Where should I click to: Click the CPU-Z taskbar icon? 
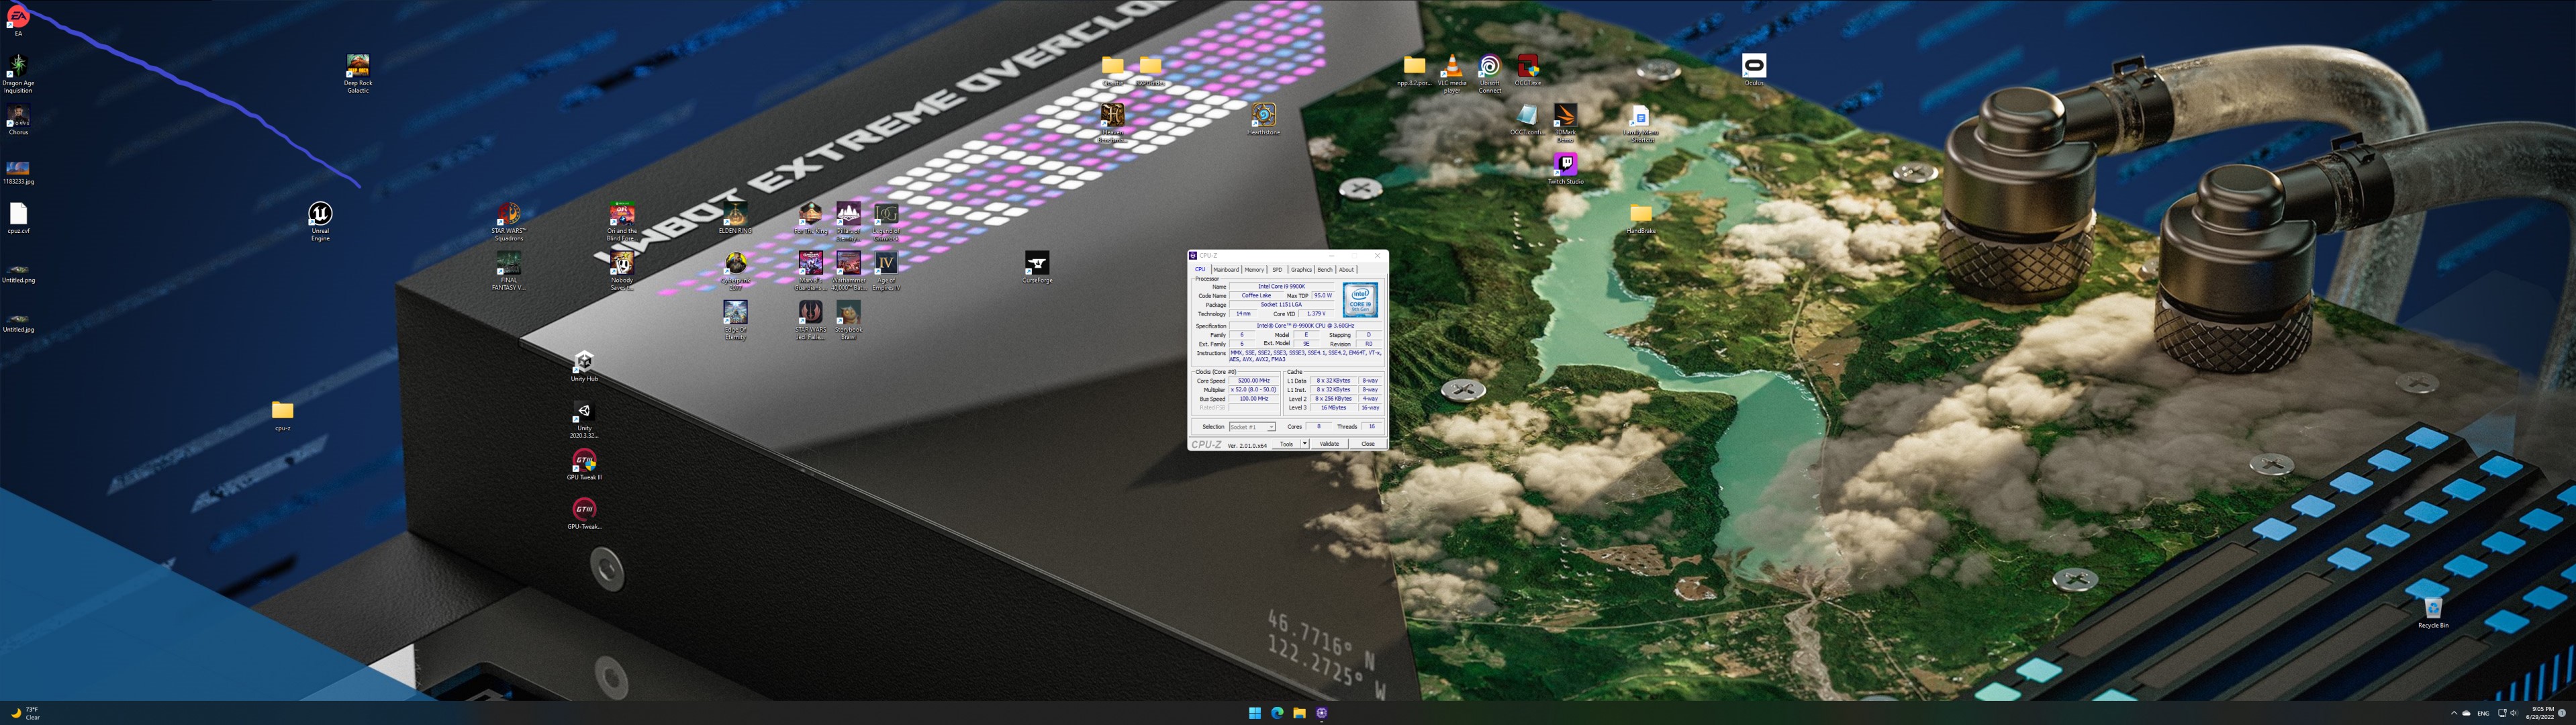coord(1322,713)
